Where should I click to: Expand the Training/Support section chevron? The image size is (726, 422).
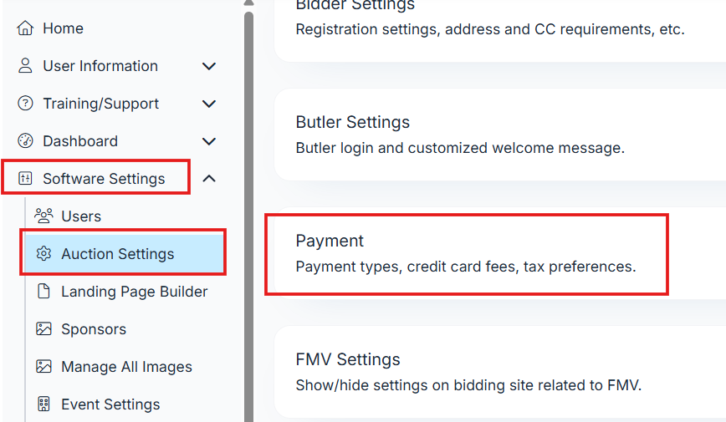pyautogui.click(x=209, y=104)
